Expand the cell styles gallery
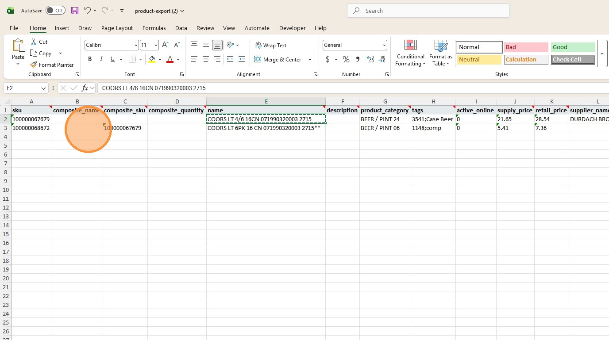Image resolution: width=609 pixels, height=340 pixels. click(x=602, y=53)
